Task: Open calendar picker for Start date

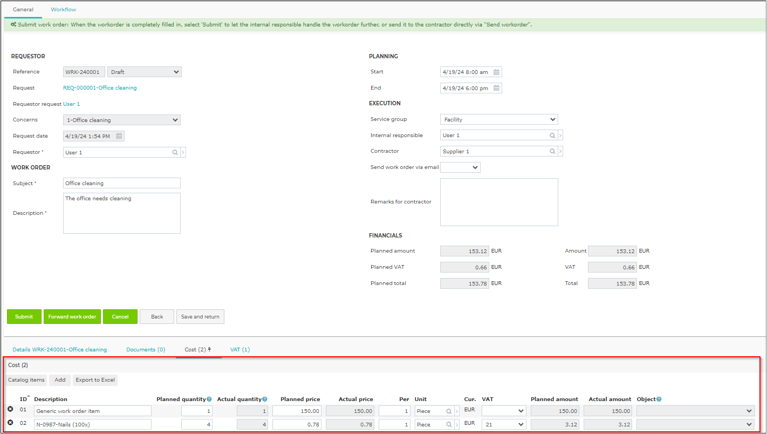Action: pyautogui.click(x=497, y=72)
